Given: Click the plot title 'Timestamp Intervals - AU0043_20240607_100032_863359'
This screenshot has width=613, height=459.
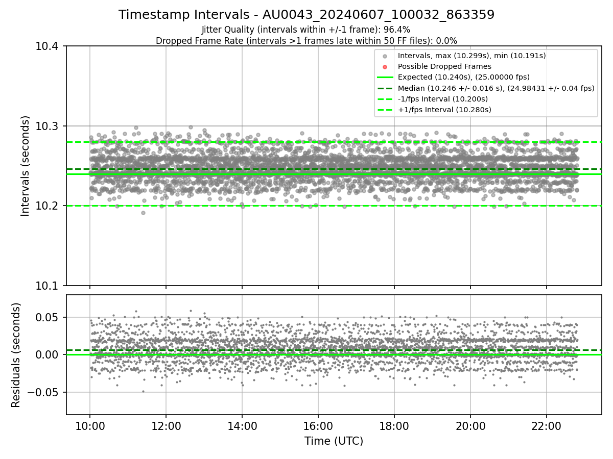Looking at the screenshot, I should coord(306,15).
